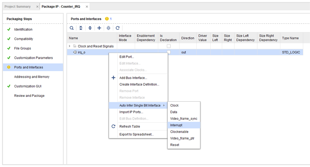Select Reset in the interface submenu
The image size is (310, 167).
[x=175, y=145]
